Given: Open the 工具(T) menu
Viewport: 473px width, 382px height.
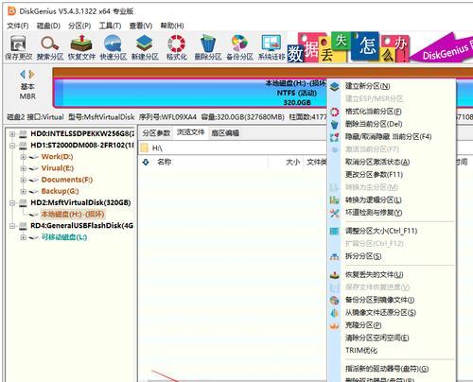Looking at the screenshot, I should 110,26.
